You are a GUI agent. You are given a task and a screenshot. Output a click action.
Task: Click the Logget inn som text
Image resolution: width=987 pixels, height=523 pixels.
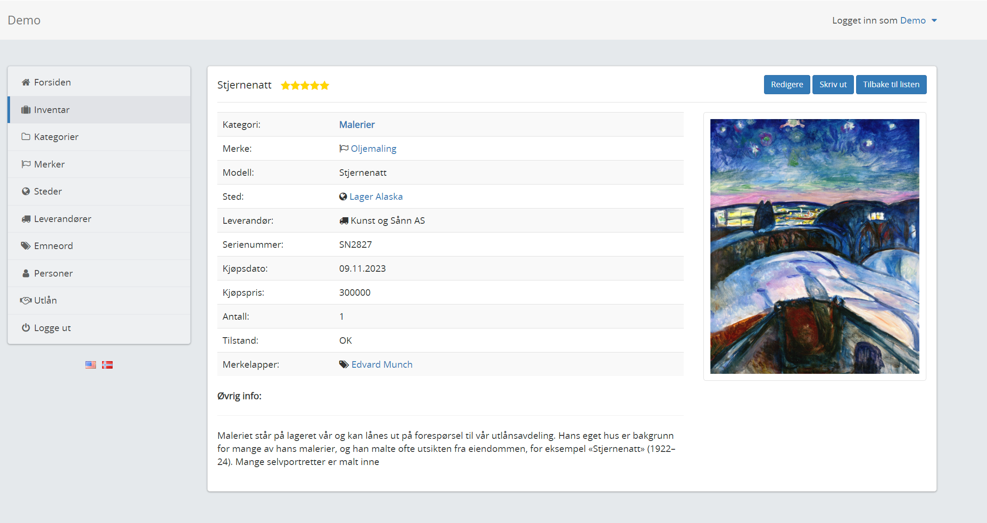tap(865, 21)
